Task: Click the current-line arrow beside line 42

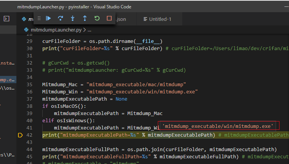Action: tap(20, 135)
